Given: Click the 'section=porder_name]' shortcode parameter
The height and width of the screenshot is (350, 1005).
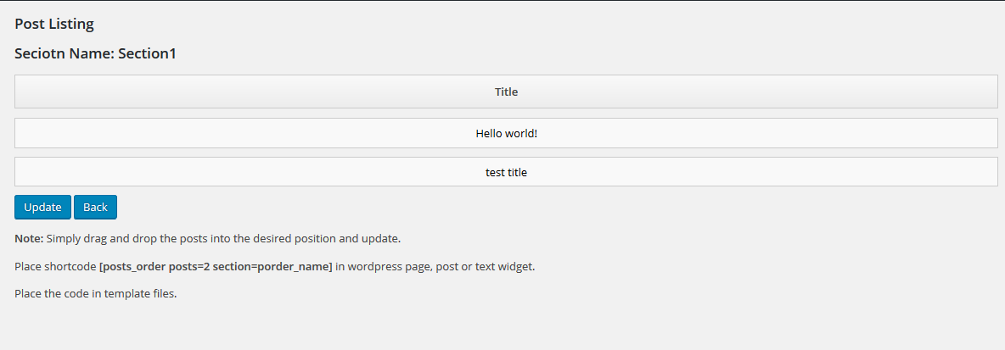Looking at the screenshot, I should tap(272, 266).
